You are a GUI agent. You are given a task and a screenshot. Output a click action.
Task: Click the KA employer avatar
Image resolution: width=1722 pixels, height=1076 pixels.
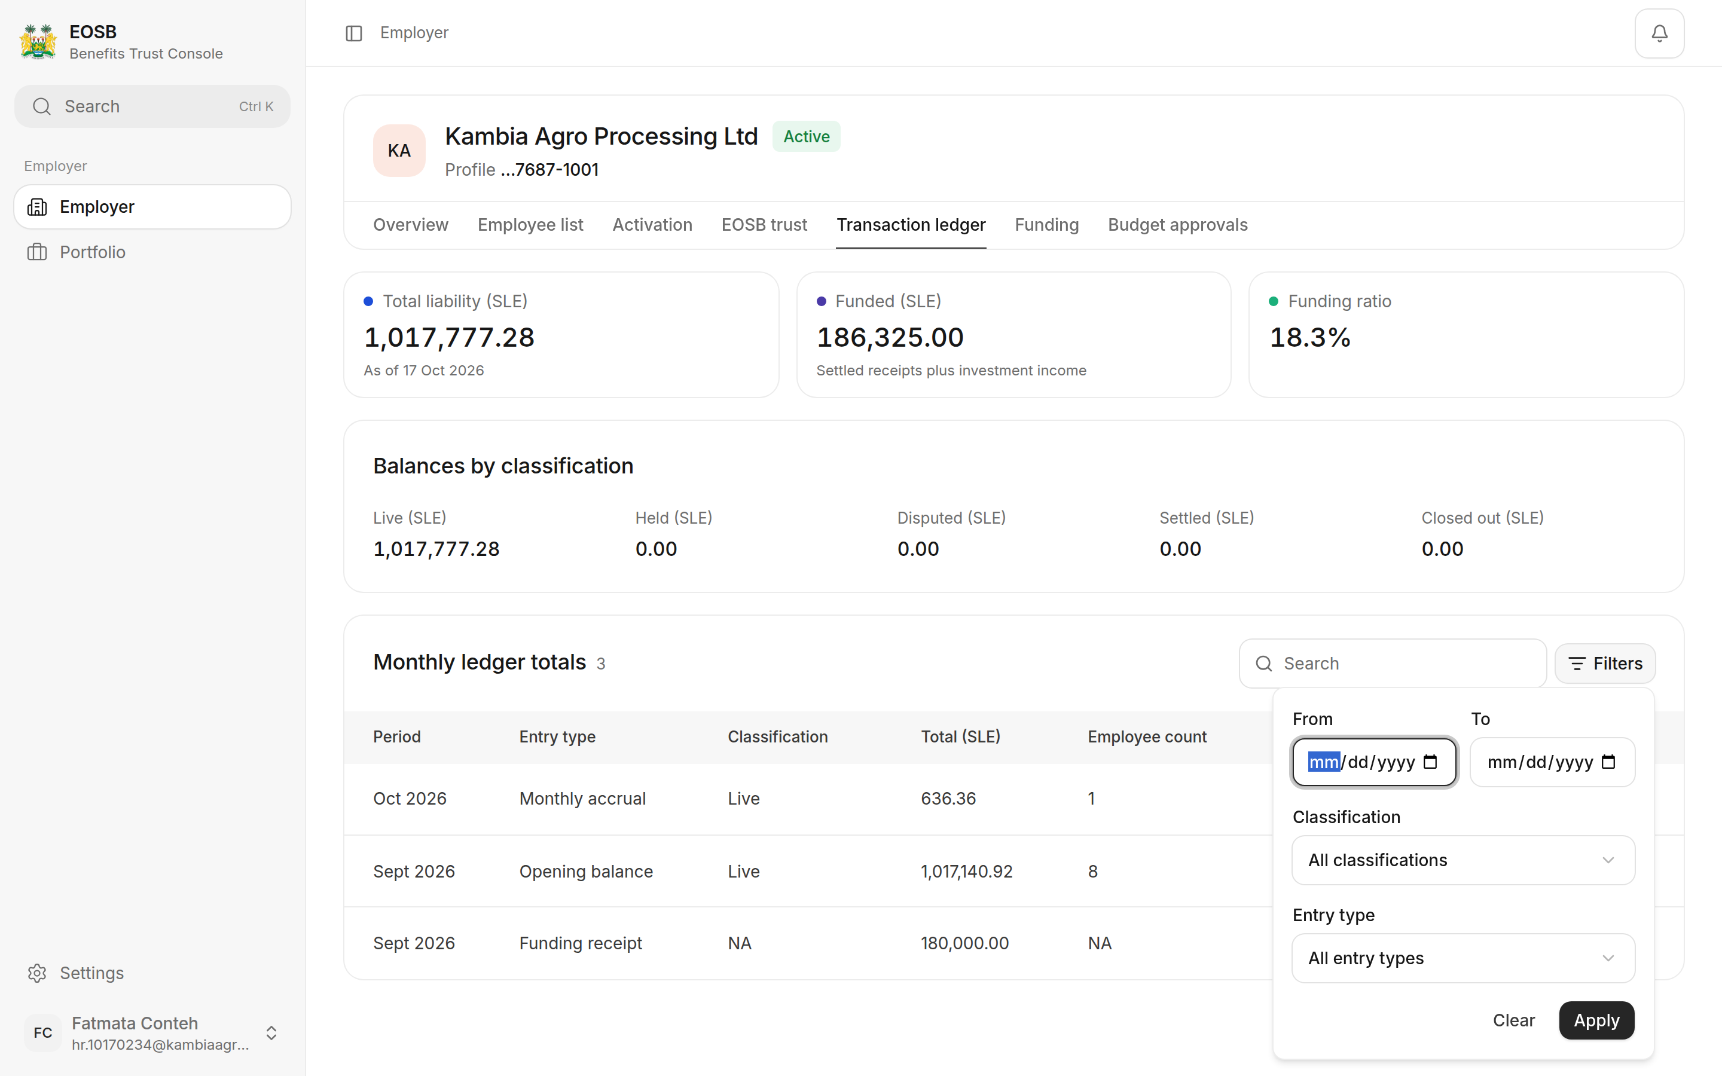pyautogui.click(x=399, y=151)
